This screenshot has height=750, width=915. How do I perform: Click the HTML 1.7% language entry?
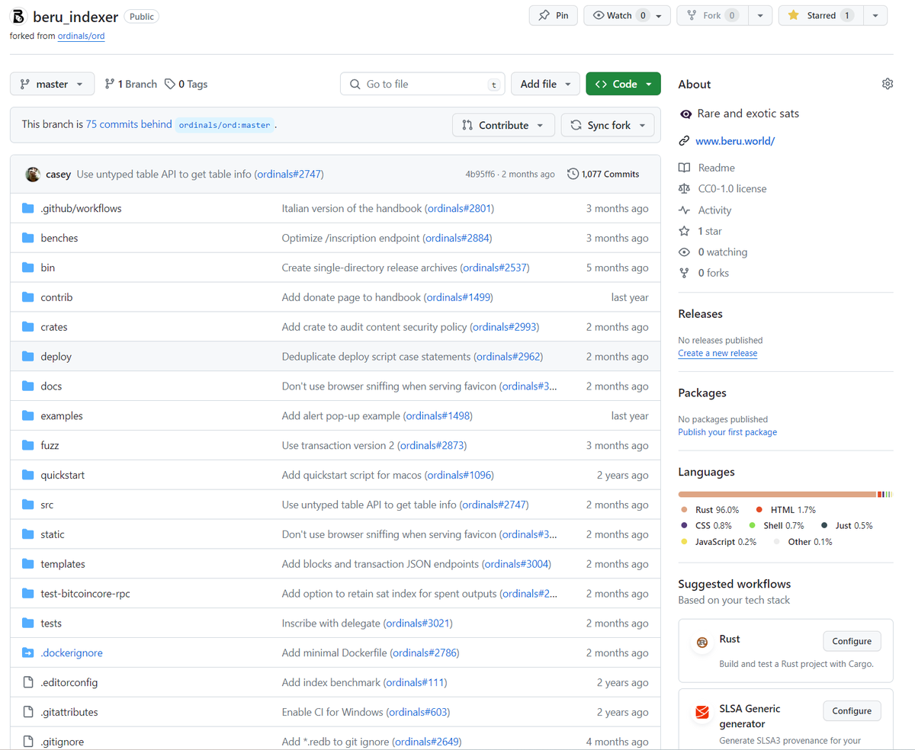pos(785,509)
